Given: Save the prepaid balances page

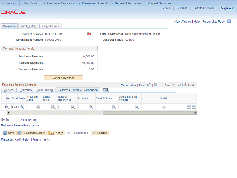Looking at the screenshot, I should [9, 133].
